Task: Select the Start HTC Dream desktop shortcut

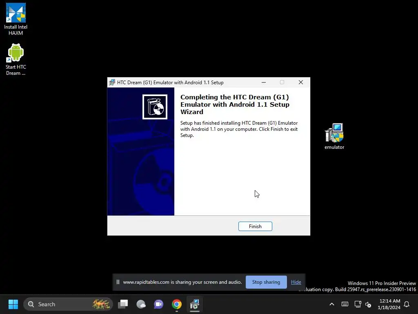Action: tap(16, 60)
